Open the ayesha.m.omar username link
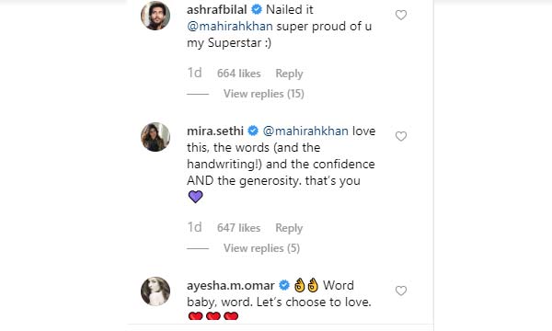 coord(231,285)
